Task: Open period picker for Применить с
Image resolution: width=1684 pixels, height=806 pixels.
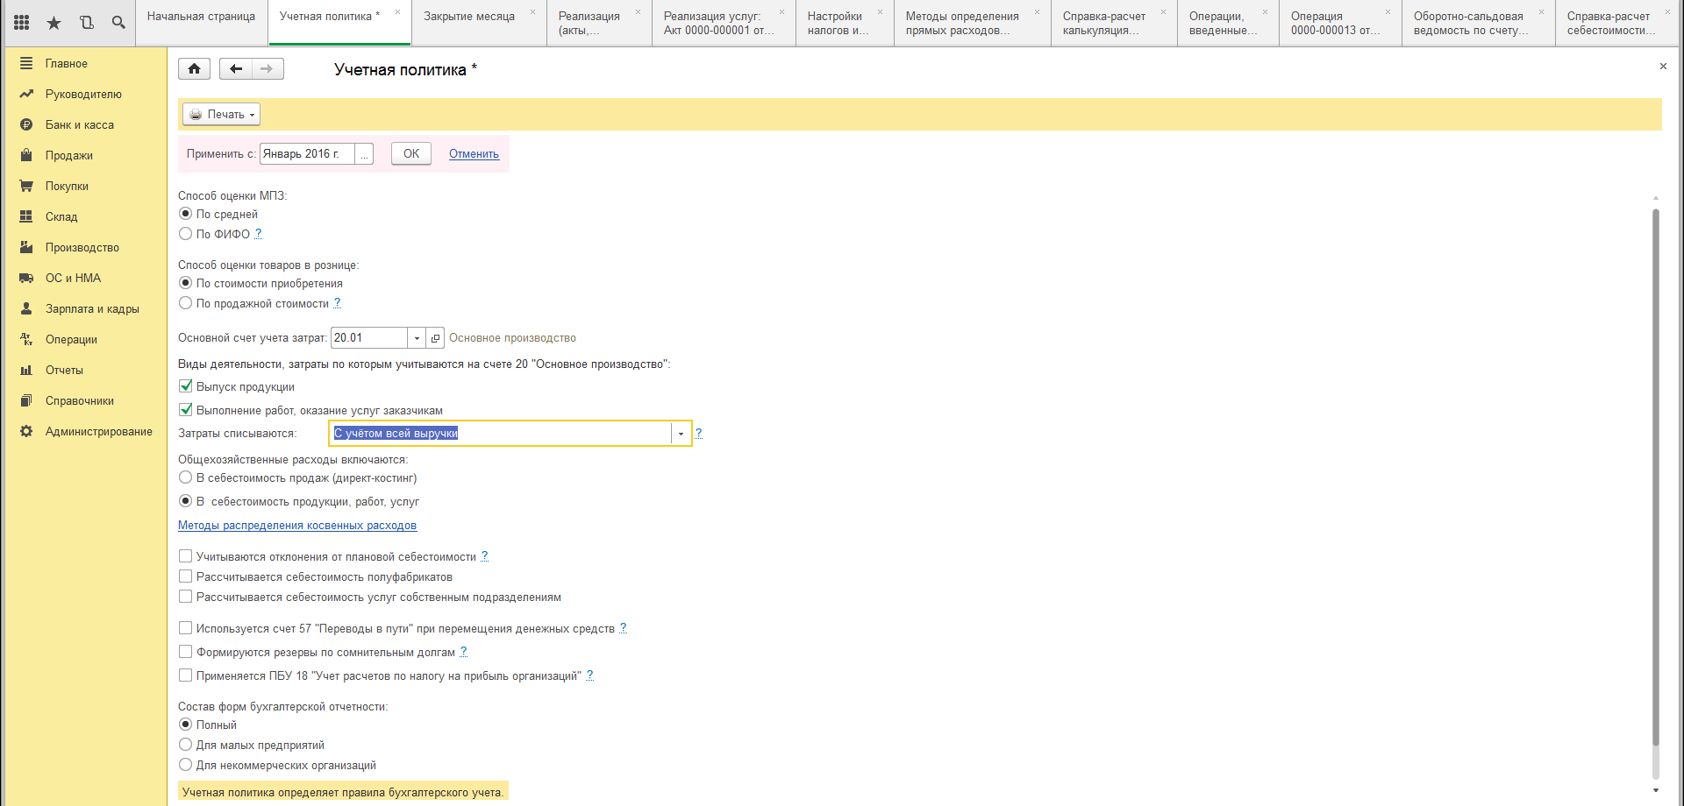Action: pyautogui.click(x=364, y=154)
